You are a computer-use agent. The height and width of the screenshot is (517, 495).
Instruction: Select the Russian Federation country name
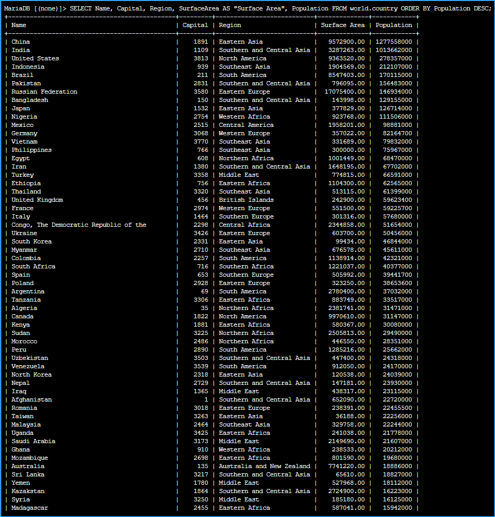coord(44,92)
